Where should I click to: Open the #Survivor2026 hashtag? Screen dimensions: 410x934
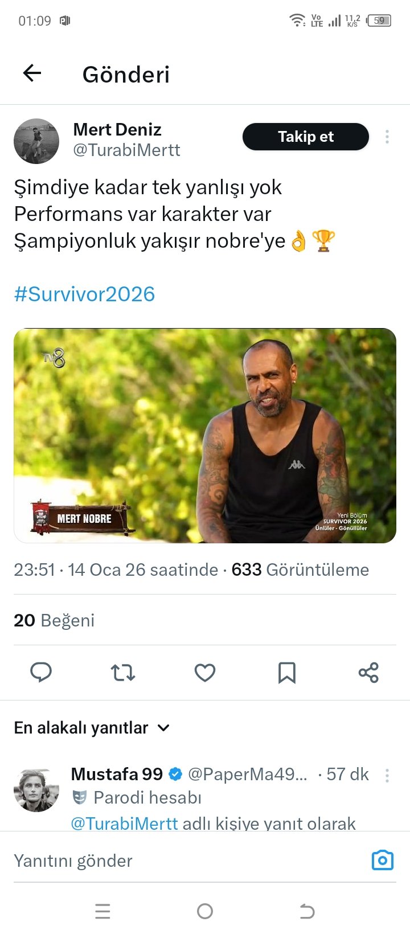(84, 294)
